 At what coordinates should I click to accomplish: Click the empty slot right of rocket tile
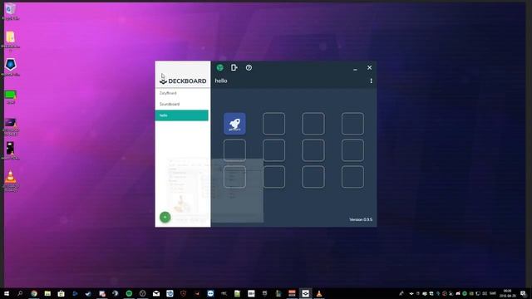273,124
